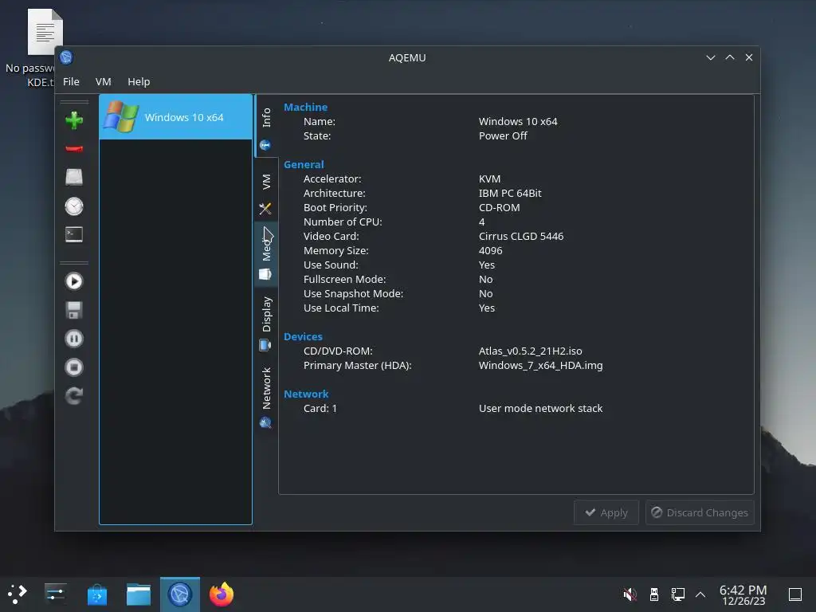Screen dimensions: 816x612
Task: Click the 'KVM' accelerator value
Action: point(490,178)
